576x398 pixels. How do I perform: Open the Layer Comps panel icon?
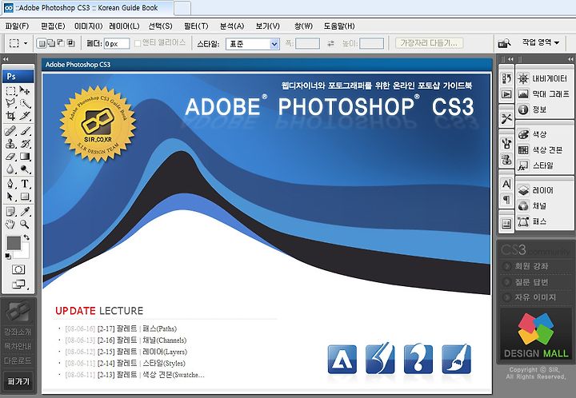(x=506, y=224)
